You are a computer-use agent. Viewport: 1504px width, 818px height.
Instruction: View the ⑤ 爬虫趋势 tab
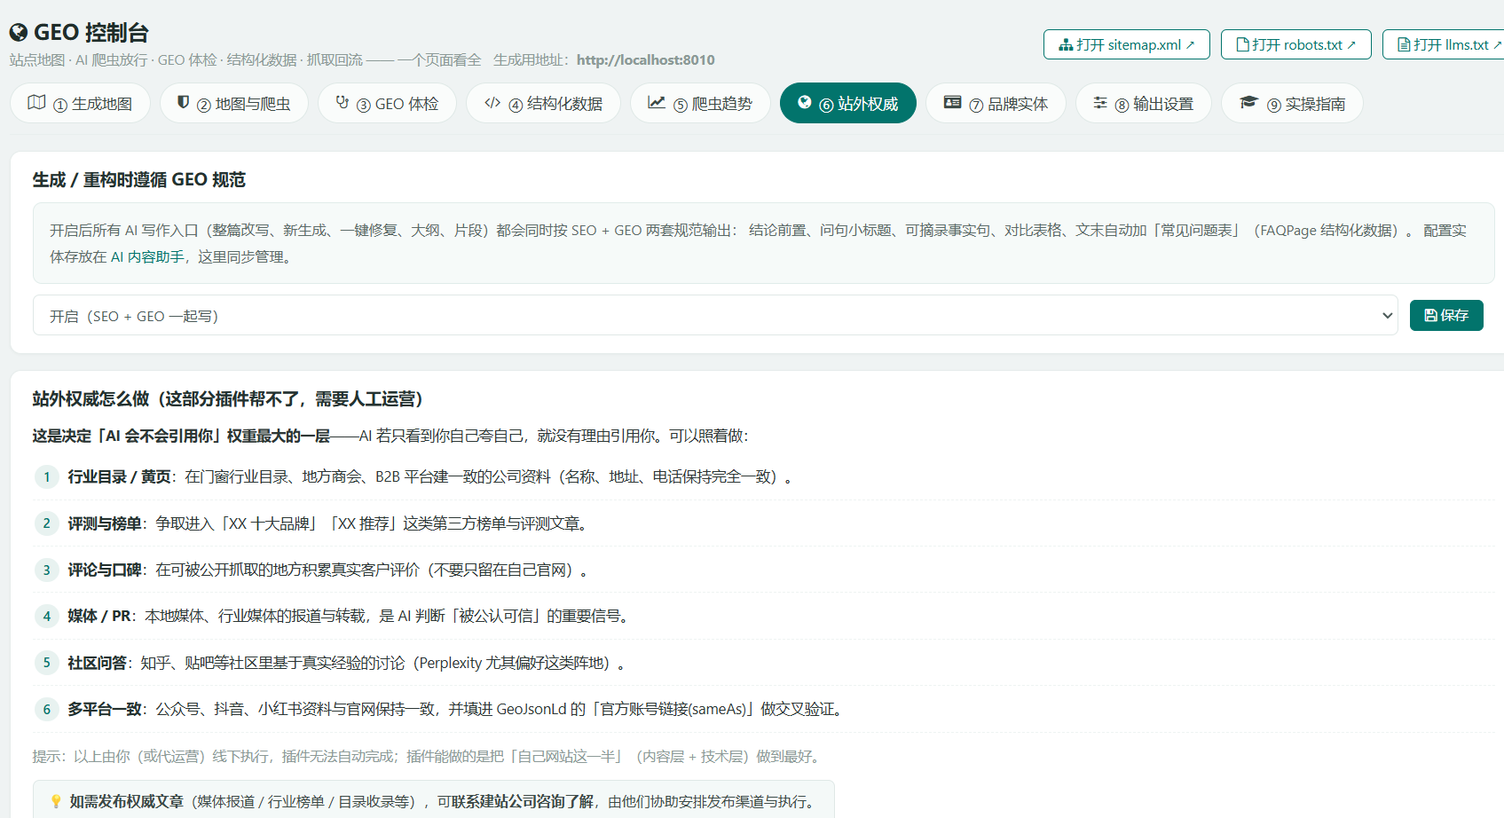pos(700,103)
